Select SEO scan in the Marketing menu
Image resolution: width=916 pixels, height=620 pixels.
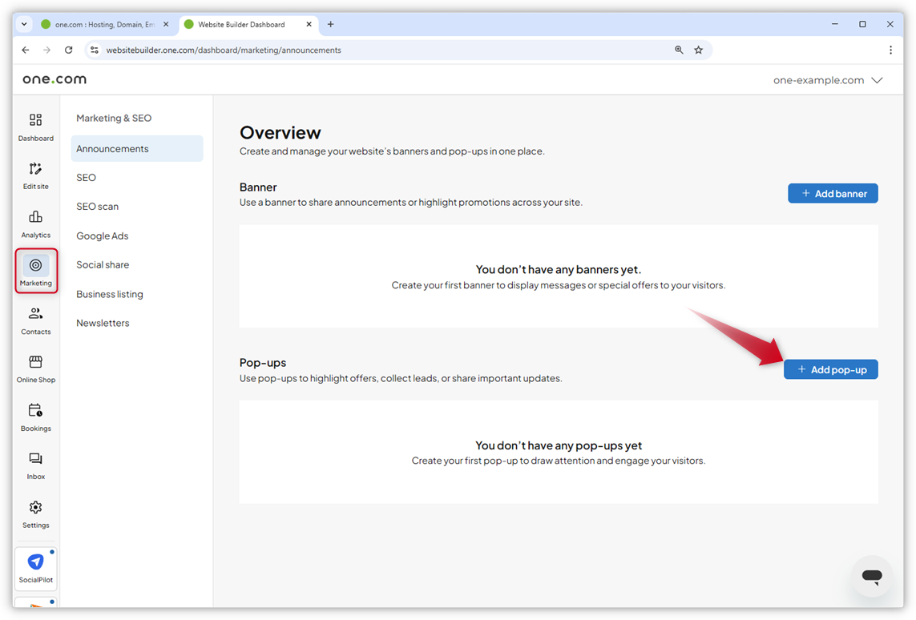click(x=97, y=206)
